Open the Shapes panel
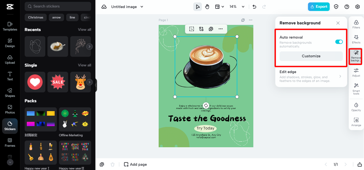The width and height of the screenshot is (364, 170). (x=10, y=93)
